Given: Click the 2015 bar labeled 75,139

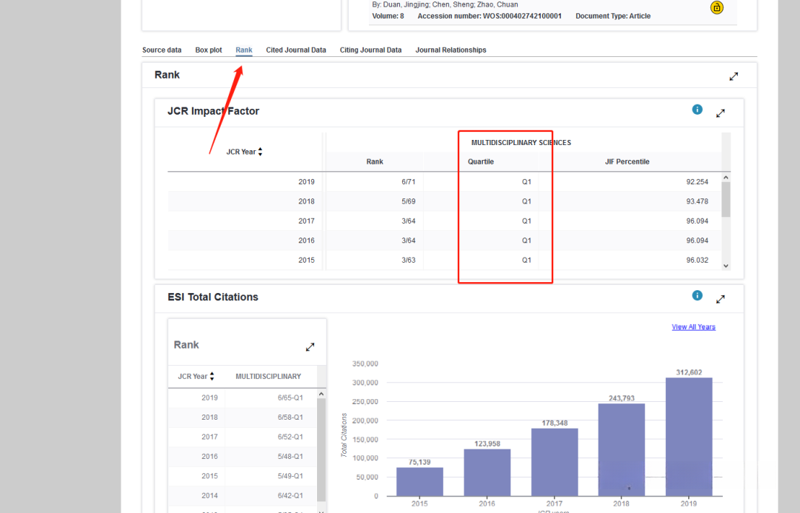Looking at the screenshot, I should (x=419, y=481).
